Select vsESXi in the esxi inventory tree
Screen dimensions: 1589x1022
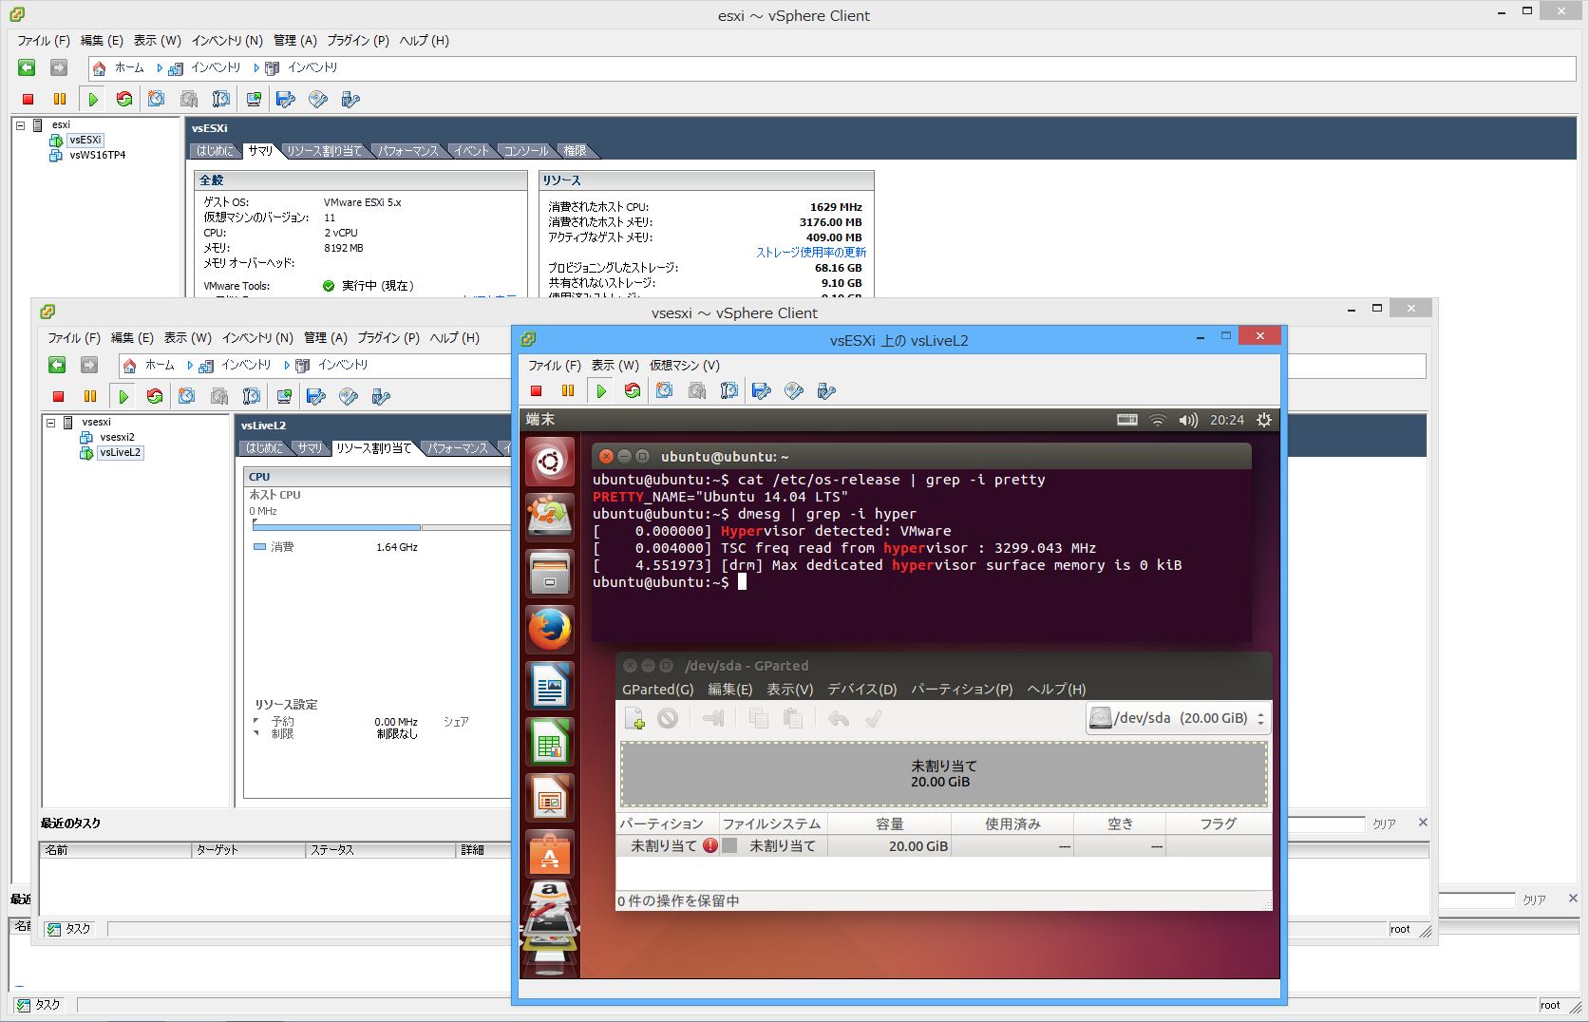point(85,140)
